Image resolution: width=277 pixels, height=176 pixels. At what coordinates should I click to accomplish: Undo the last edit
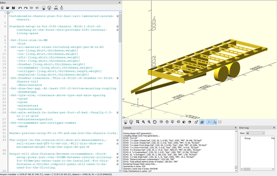tap(20, 8)
